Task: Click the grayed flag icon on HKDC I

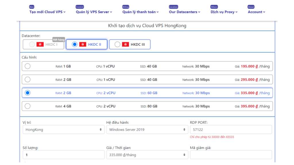Action: pyautogui.click(x=40, y=44)
